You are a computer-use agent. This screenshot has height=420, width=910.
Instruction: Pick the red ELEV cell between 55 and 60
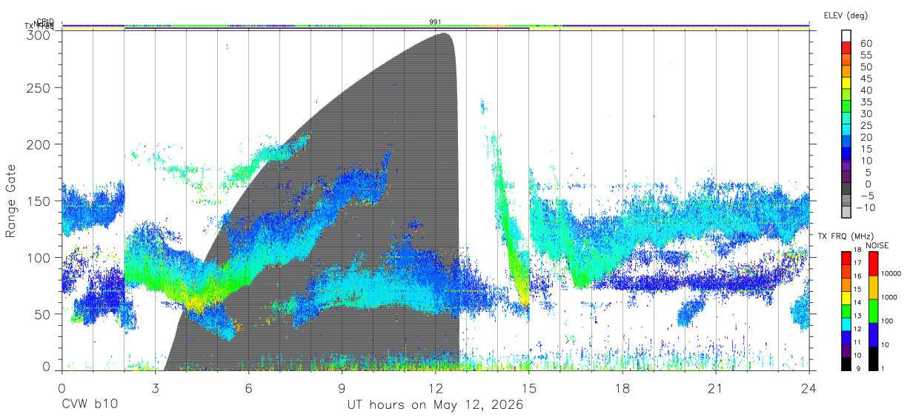coord(847,48)
